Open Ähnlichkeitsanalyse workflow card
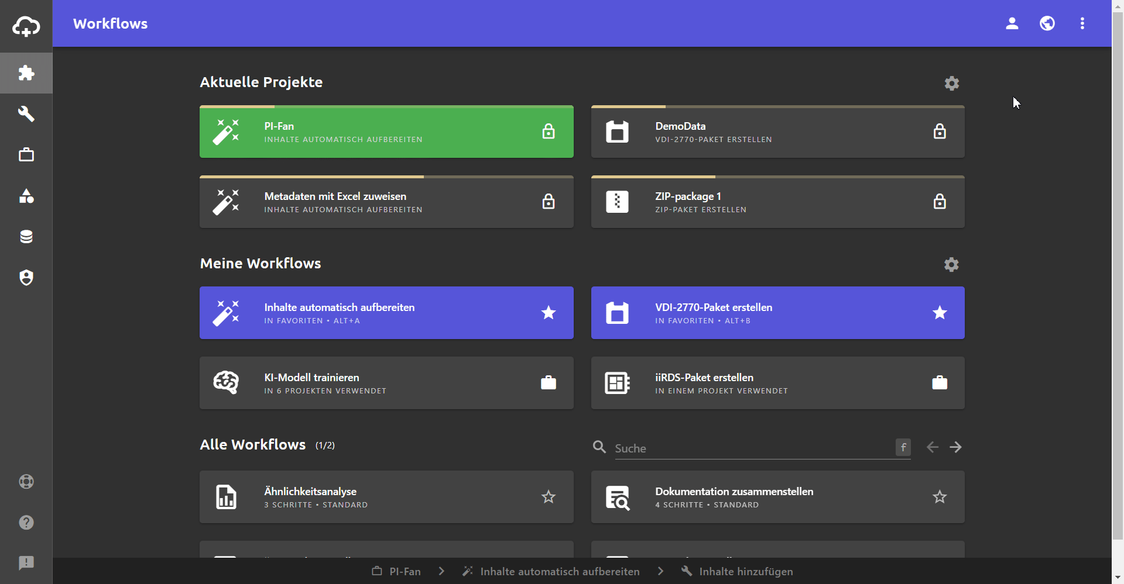 point(386,497)
